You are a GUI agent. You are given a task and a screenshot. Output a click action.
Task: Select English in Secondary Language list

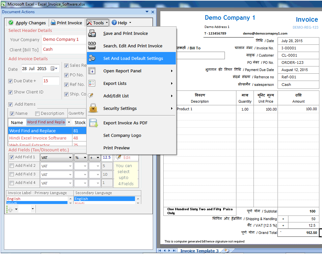pos(104,199)
